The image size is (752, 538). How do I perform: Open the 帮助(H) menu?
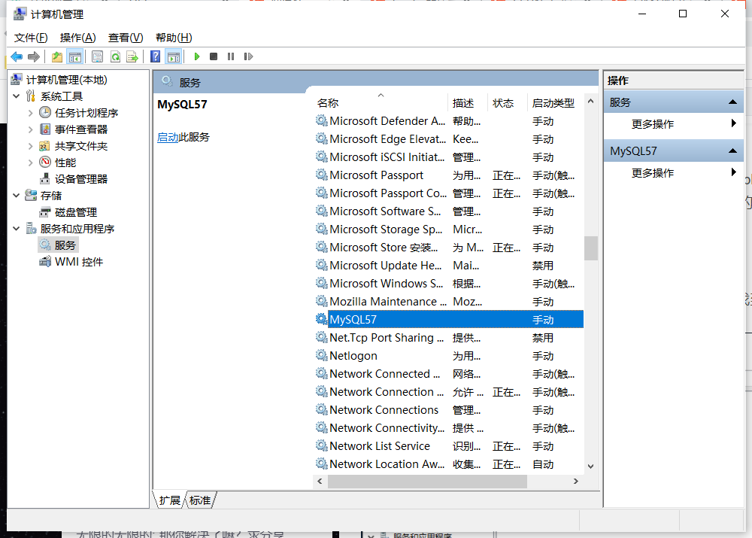(174, 38)
